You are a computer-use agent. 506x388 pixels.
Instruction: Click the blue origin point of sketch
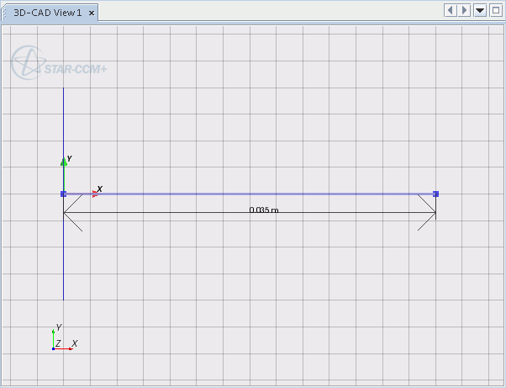pyautogui.click(x=64, y=194)
